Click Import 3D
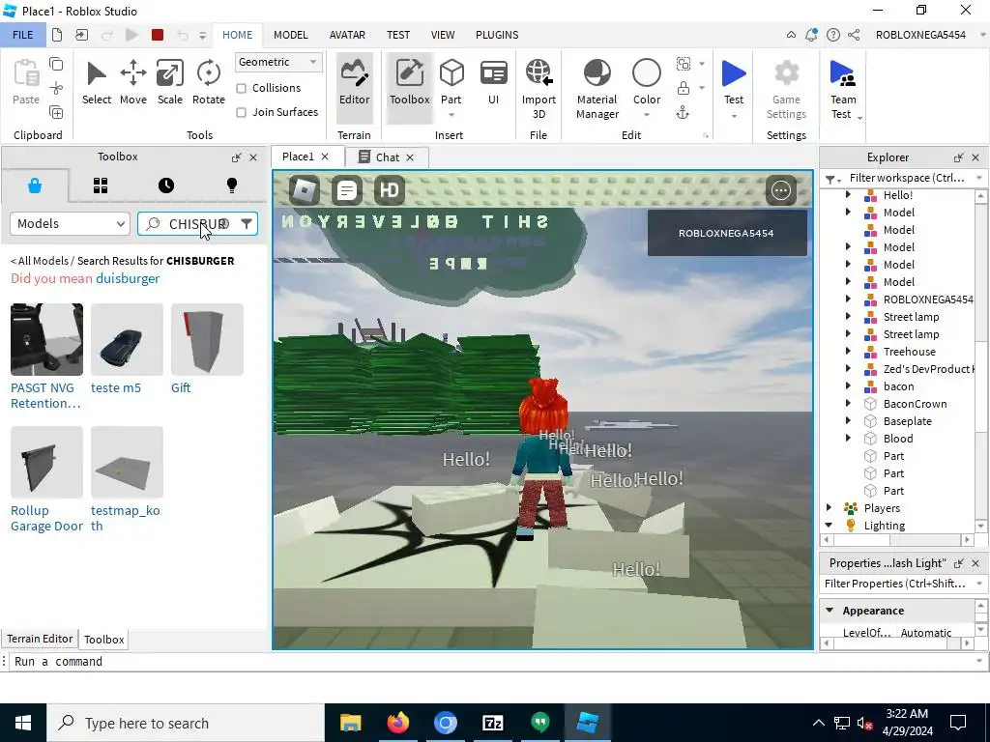The image size is (990, 742). click(539, 88)
